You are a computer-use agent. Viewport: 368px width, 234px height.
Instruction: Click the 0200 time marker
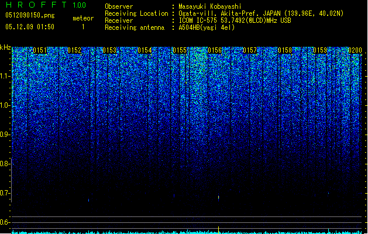(355, 50)
